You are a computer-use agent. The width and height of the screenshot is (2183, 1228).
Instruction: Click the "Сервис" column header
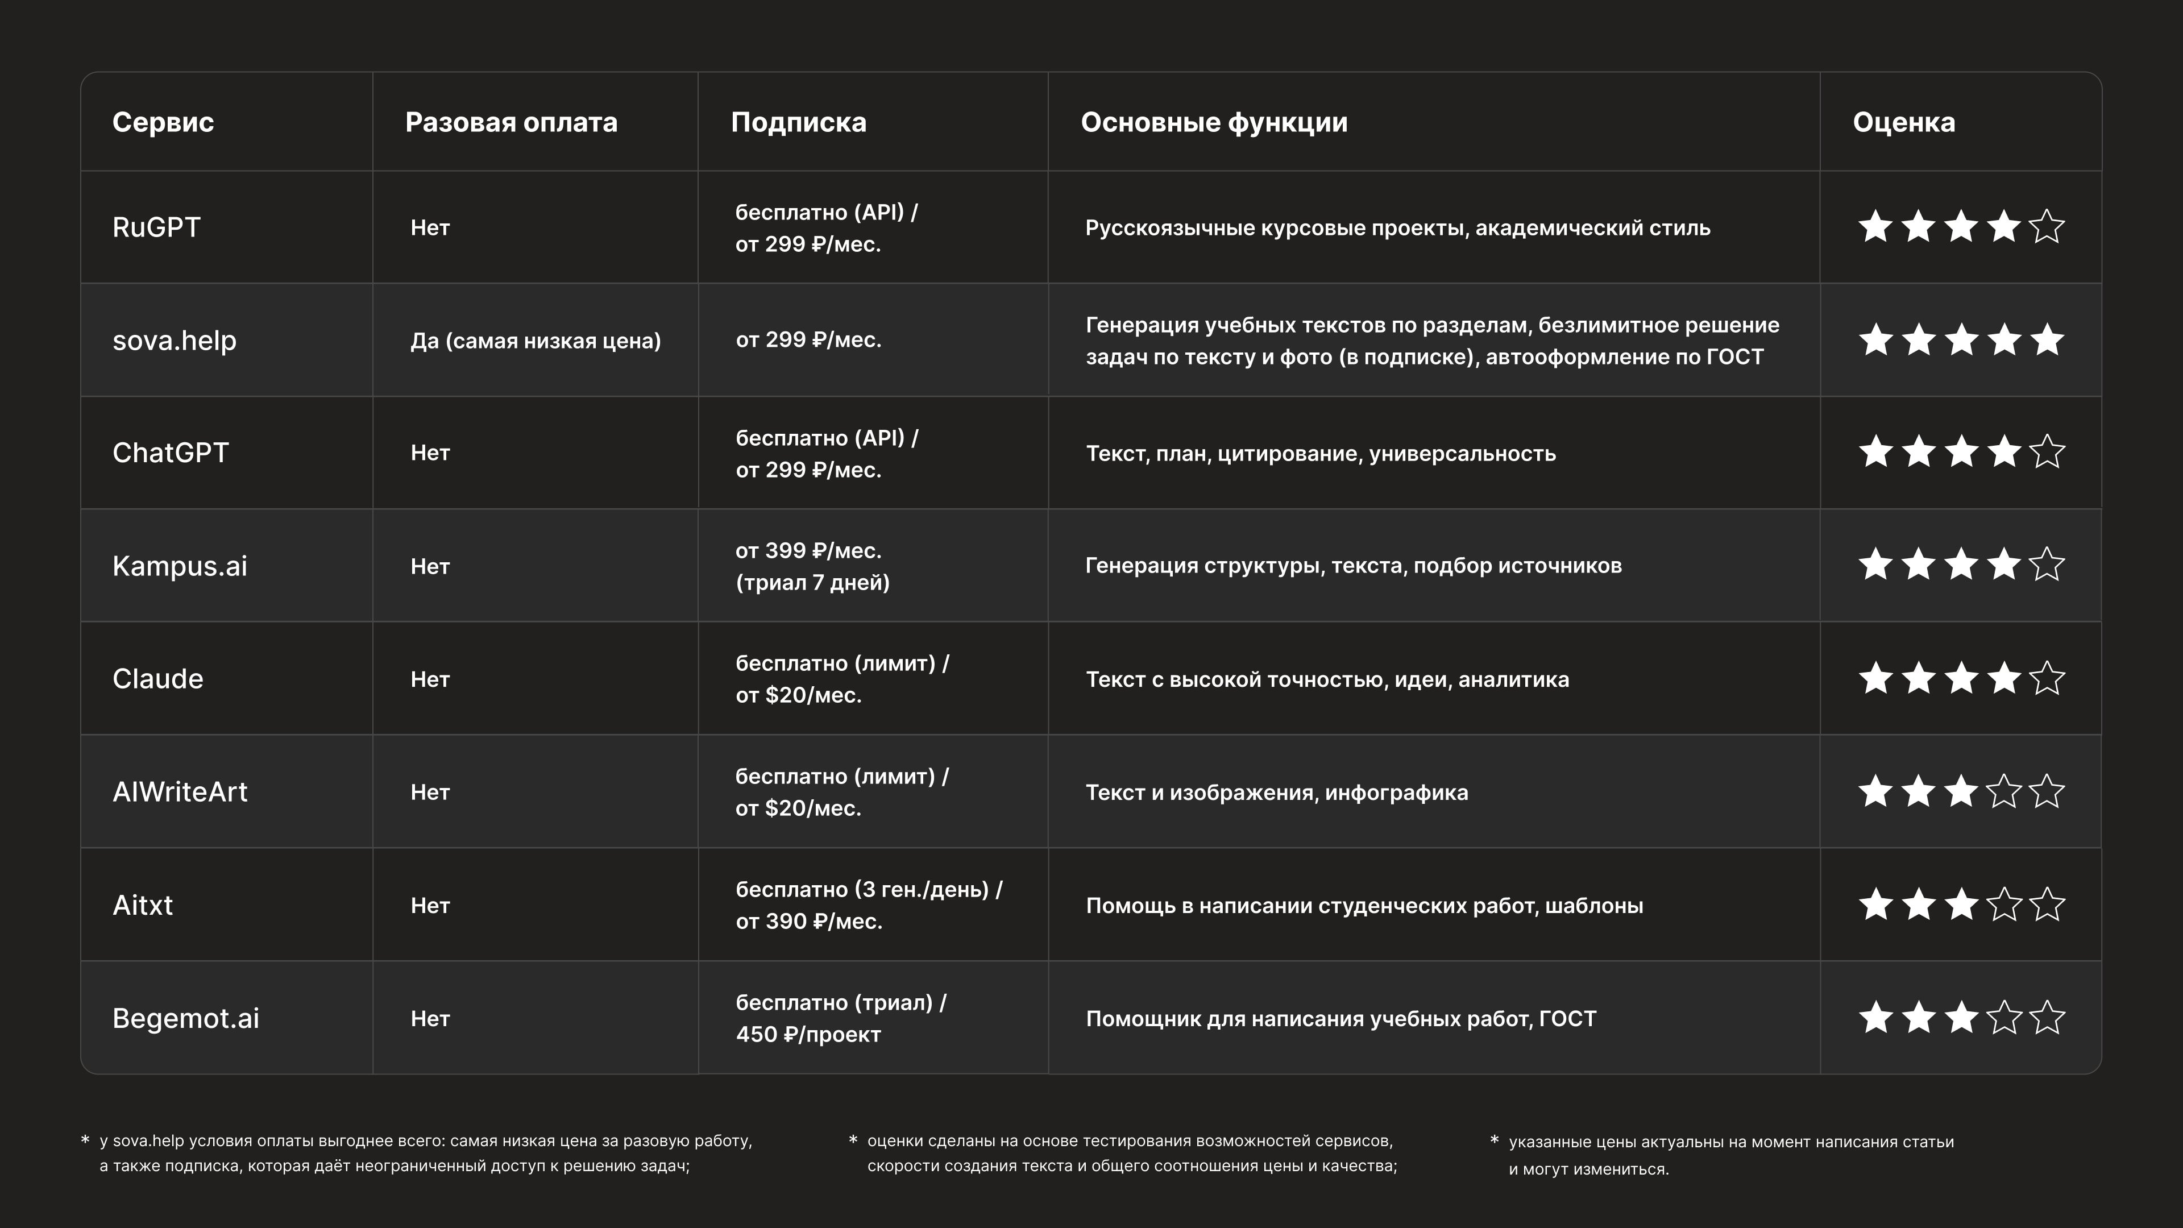(163, 122)
